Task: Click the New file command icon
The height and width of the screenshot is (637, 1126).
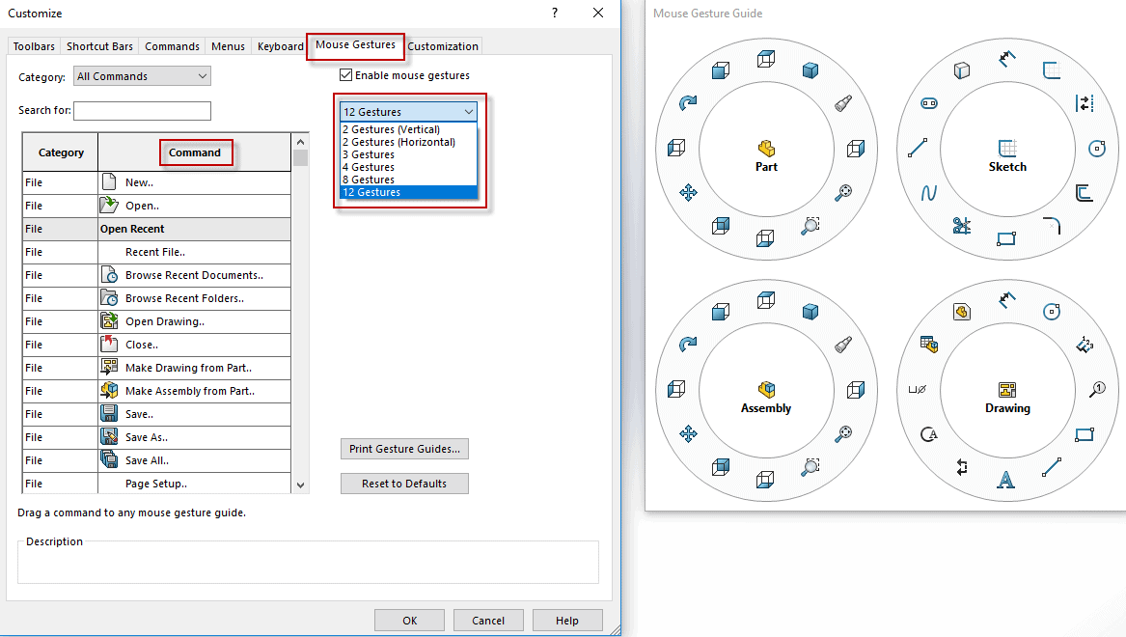Action: pos(109,182)
